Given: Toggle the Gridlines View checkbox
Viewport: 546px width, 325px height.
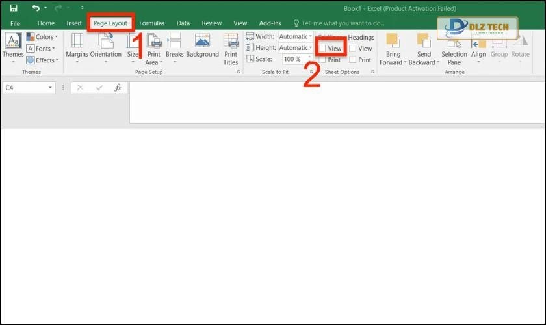Looking at the screenshot, I should pyautogui.click(x=323, y=49).
